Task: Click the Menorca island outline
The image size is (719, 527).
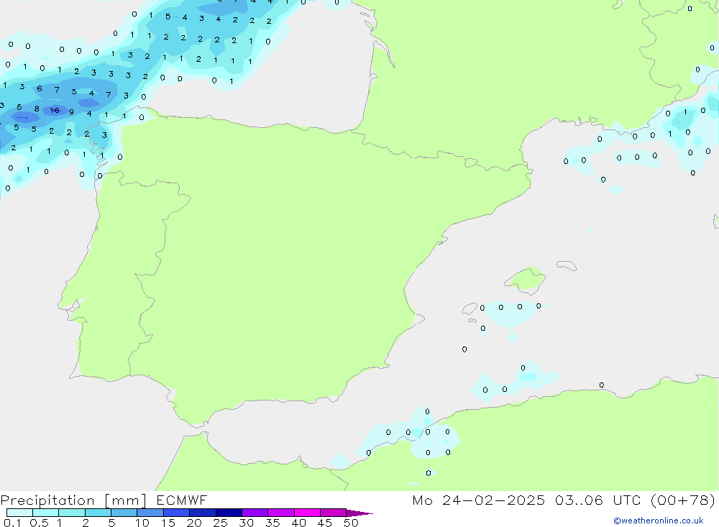Action: [567, 265]
